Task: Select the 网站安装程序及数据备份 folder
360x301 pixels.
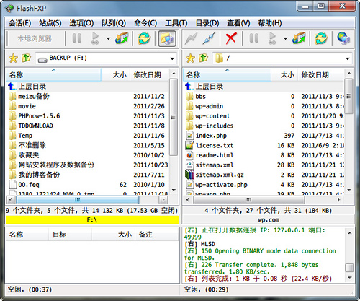Action: tap(88, 165)
